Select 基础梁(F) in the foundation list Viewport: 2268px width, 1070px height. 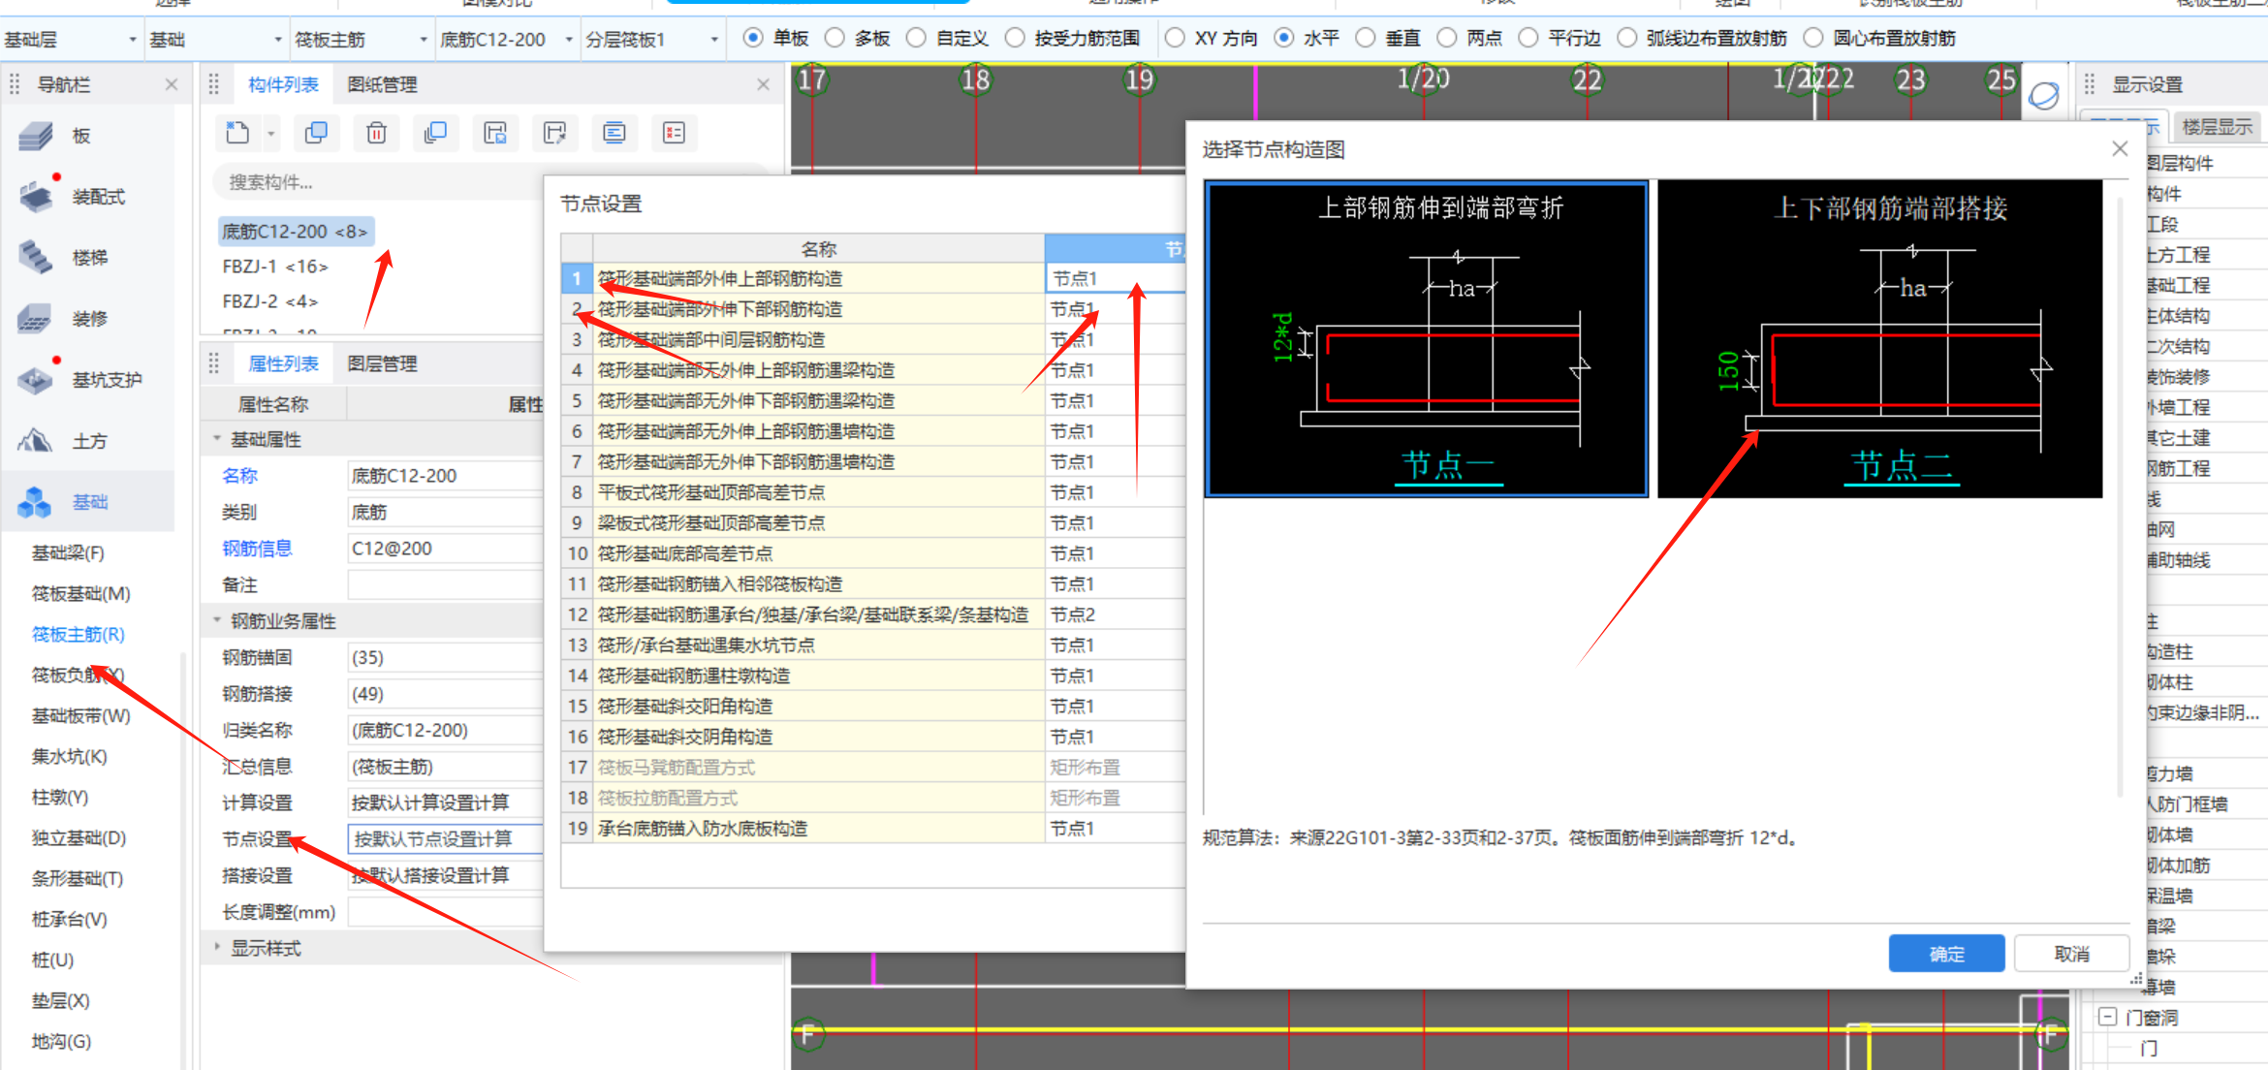[68, 552]
